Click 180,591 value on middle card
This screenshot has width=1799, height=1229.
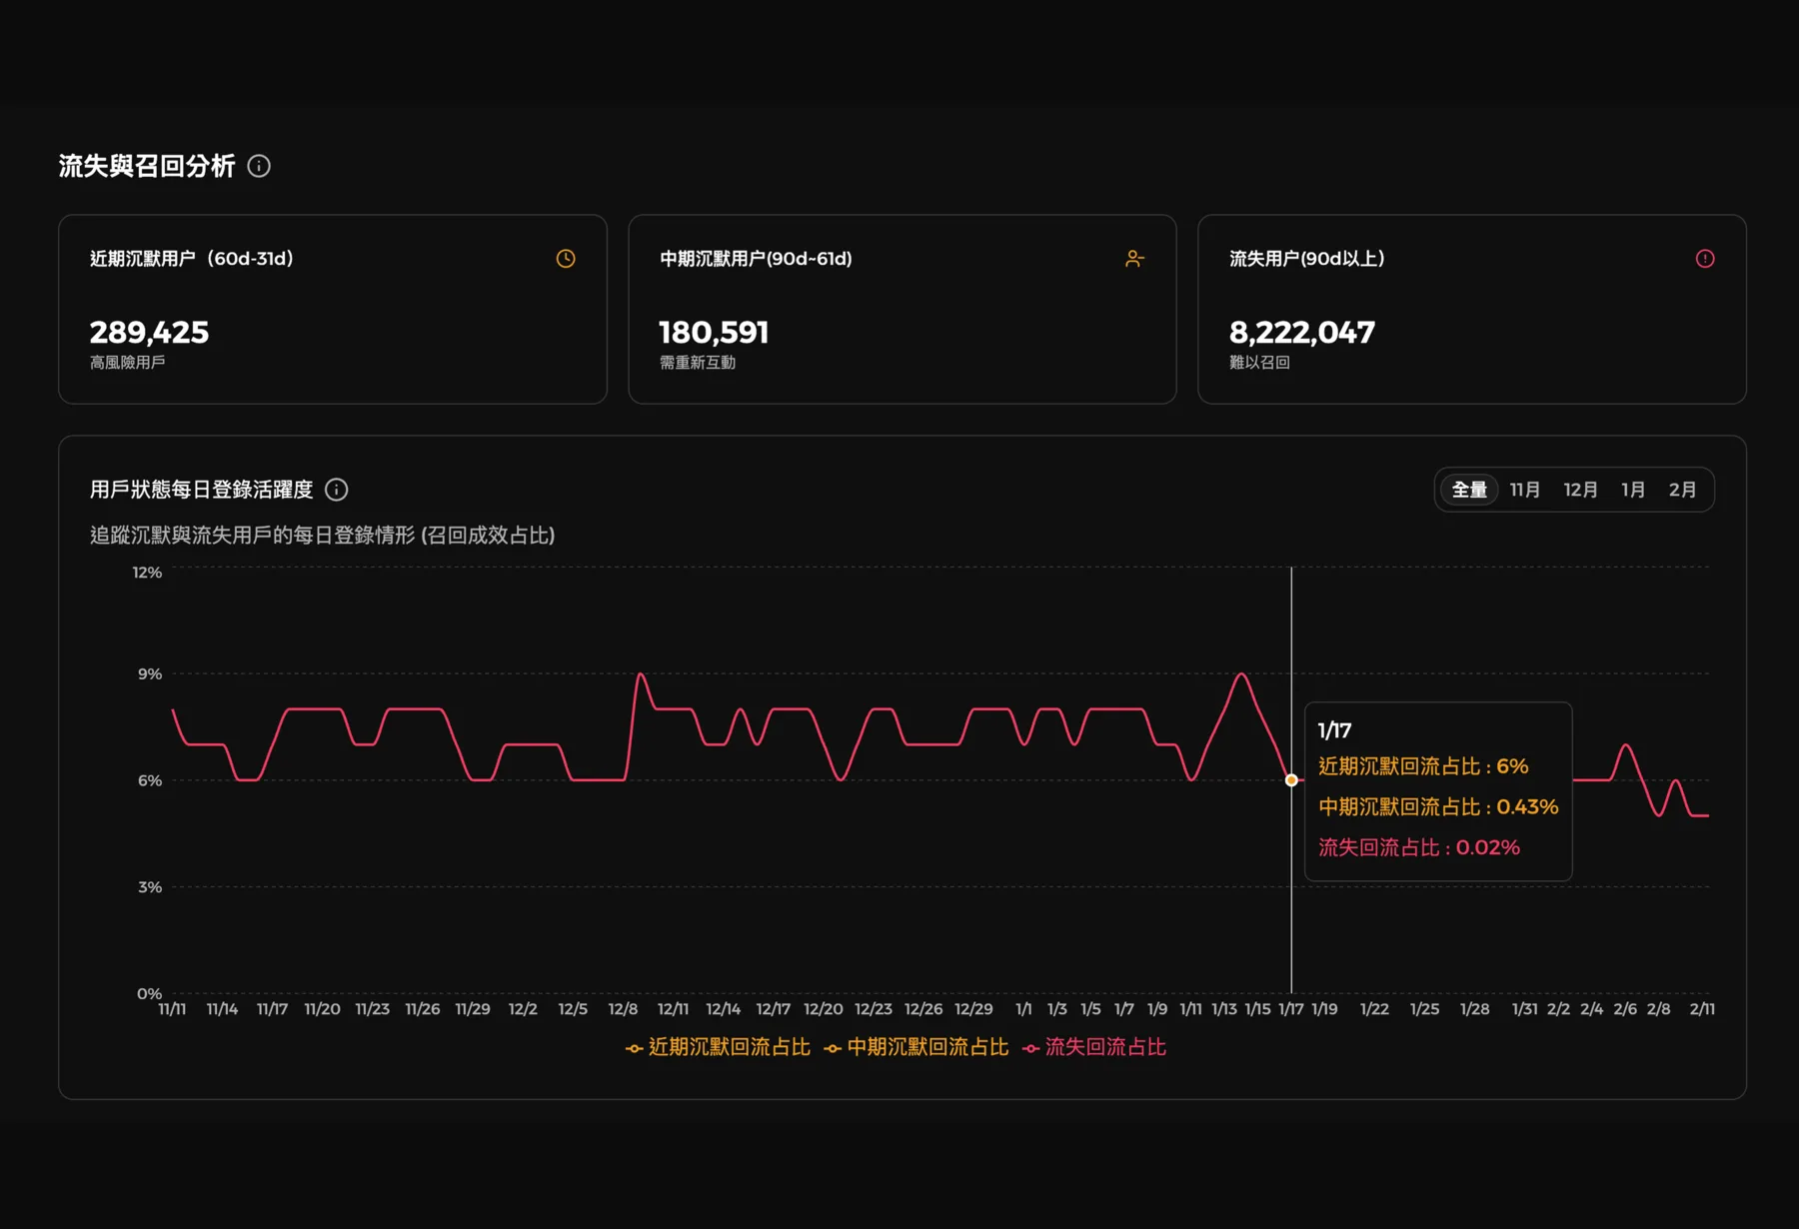click(x=714, y=333)
